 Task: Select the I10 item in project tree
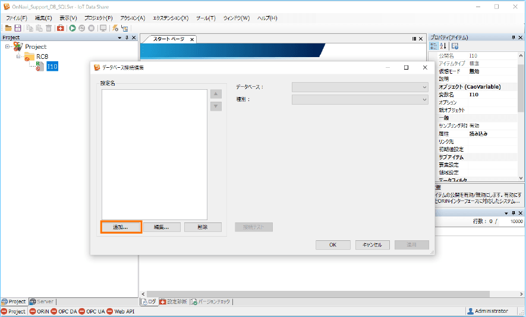tap(52, 67)
